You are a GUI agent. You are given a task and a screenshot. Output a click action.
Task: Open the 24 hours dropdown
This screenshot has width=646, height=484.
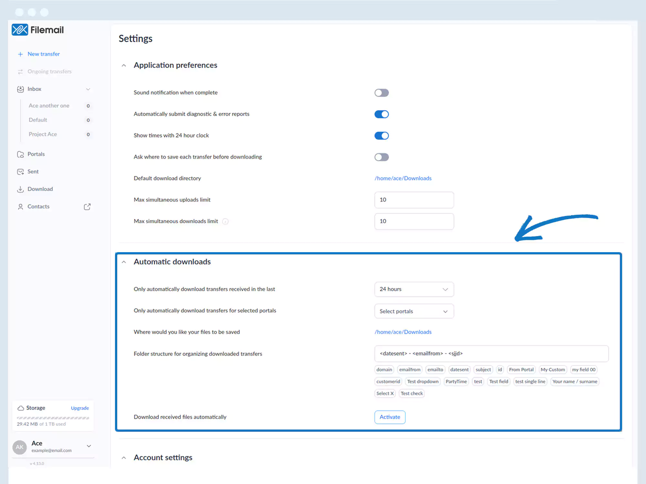pyautogui.click(x=414, y=289)
